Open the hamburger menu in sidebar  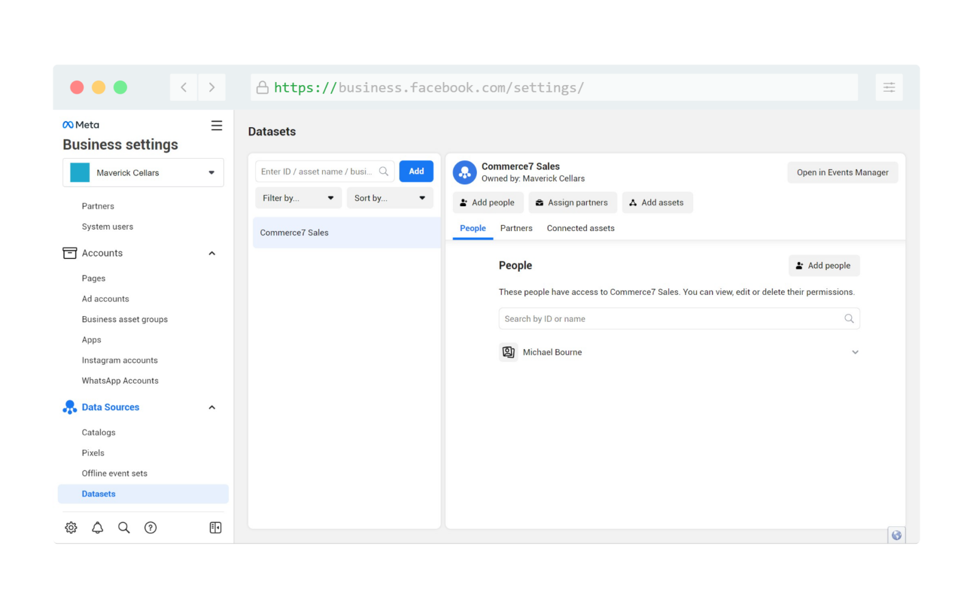click(216, 126)
